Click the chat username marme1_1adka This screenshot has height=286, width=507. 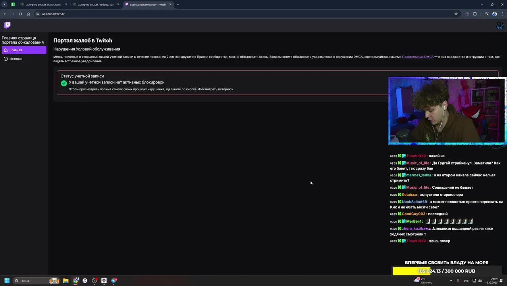pos(419,175)
